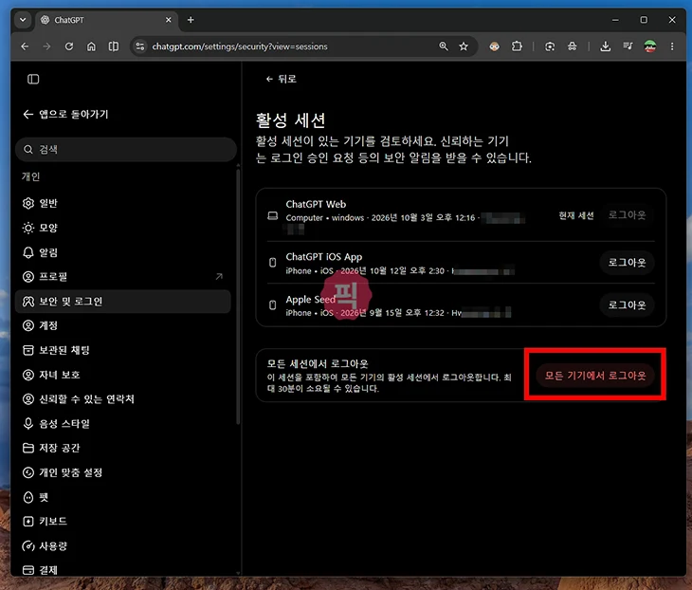Toggle the sidebar panel icon
This screenshot has width=692, height=590.
click(33, 79)
